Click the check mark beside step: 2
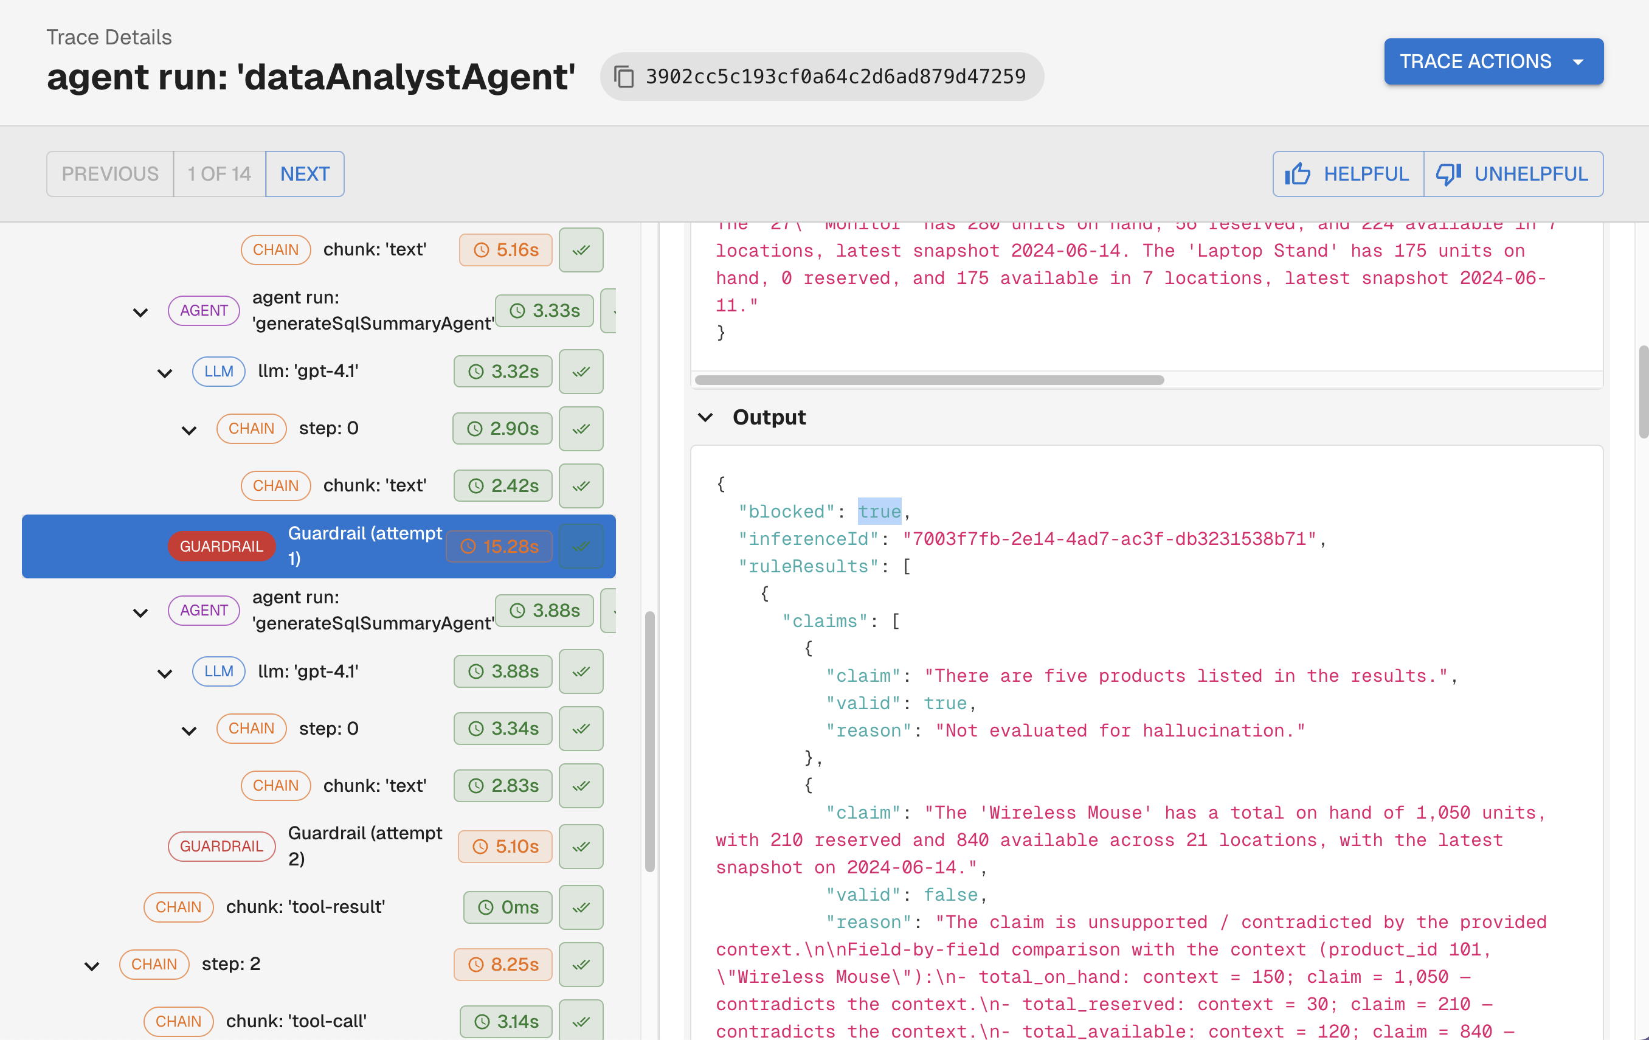Image resolution: width=1649 pixels, height=1040 pixels. (581, 964)
